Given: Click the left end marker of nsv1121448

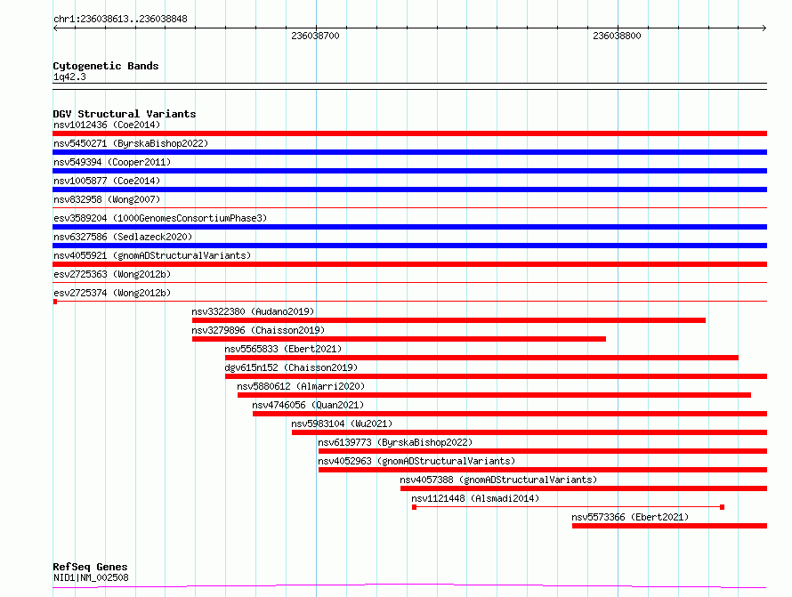Looking at the screenshot, I should (x=414, y=507).
